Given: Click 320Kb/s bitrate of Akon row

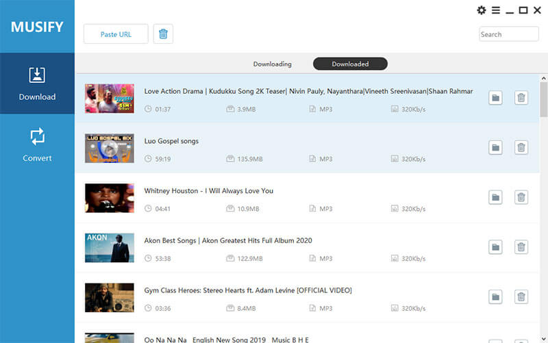Looking at the screenshot, I should point(414,259).
